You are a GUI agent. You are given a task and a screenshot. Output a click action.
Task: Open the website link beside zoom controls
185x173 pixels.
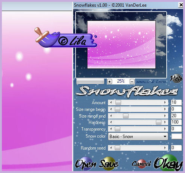coord(151,81)
